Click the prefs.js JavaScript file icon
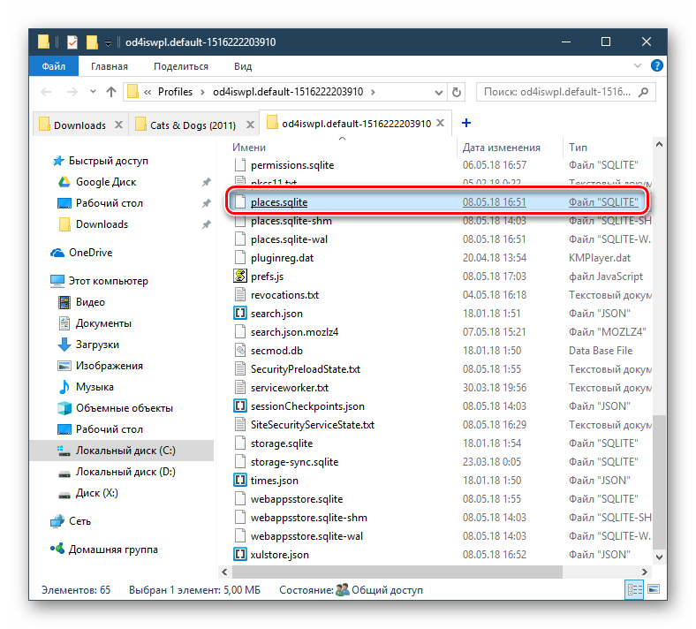Image resolution: width=696 pixels, height=629 pixels. [x=240, y=277]
